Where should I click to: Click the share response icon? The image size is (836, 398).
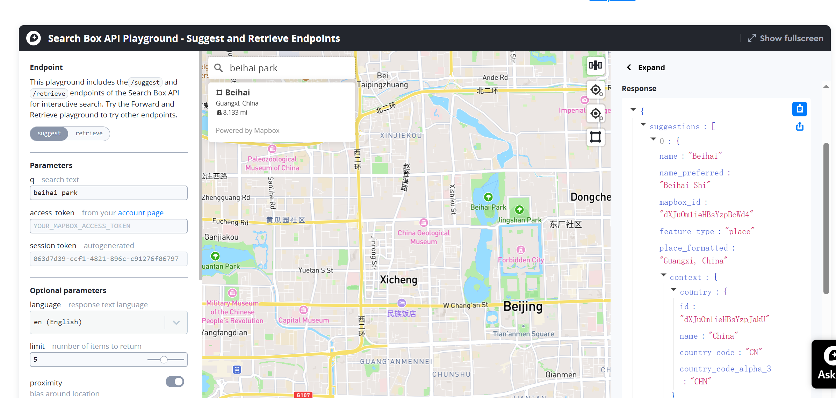click(799, 126)
